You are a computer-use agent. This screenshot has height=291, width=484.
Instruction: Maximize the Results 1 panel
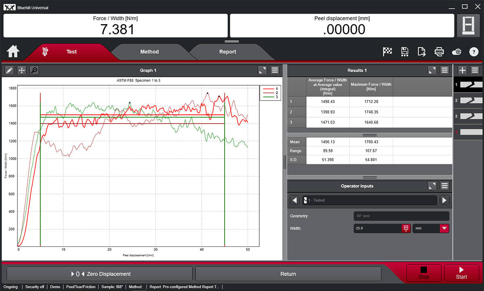pyautogui.click(x=432, y=70)
